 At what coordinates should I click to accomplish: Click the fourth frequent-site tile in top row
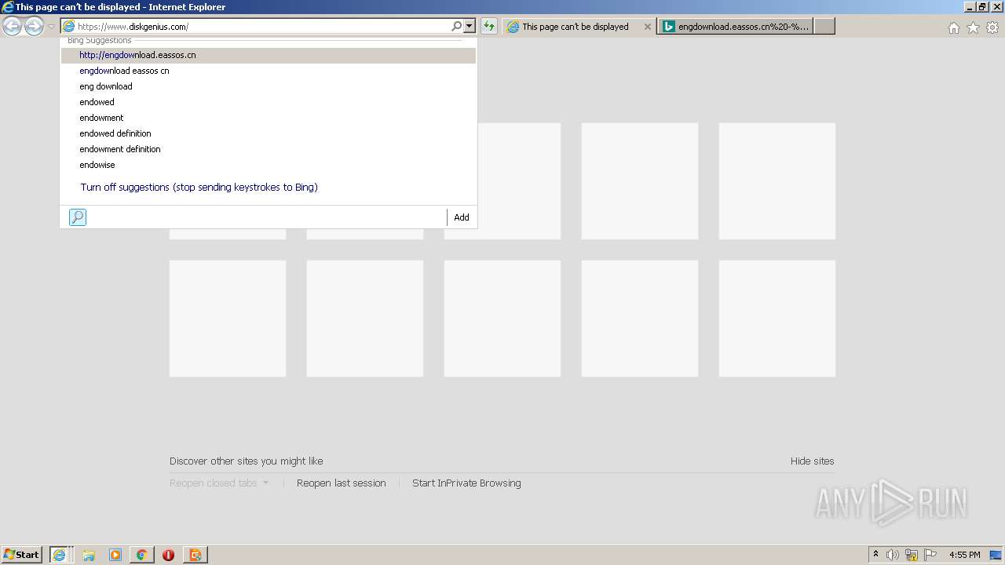click(640, 181)
